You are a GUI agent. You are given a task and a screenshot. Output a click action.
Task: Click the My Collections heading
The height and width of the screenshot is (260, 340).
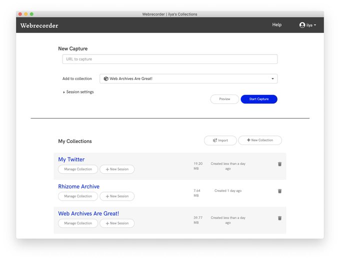pyautogui.click(x=75, y=141)
